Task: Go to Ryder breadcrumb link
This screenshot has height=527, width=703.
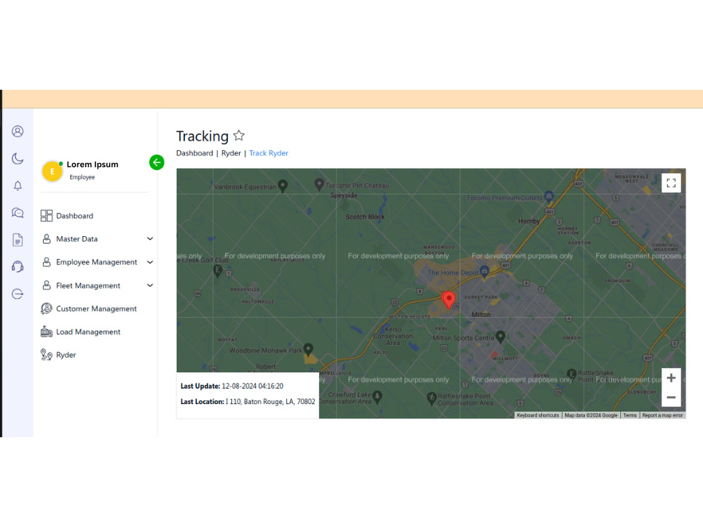Action: click(231, 153)
